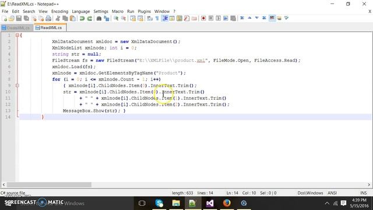373x210 pixels.
Task: Jump to first difference compare icon
Action: tap(242, 18)
